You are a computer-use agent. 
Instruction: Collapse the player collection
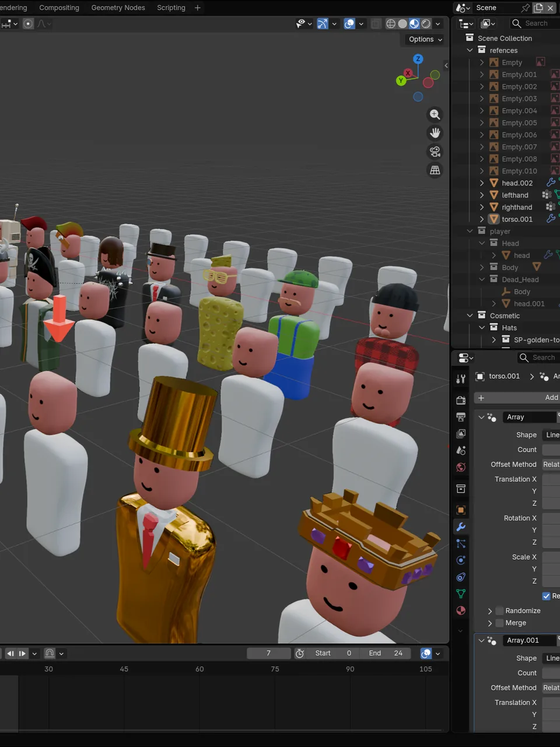point(470,231)
